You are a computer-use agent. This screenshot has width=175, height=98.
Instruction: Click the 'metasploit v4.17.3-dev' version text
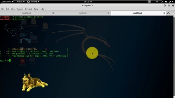24,49
